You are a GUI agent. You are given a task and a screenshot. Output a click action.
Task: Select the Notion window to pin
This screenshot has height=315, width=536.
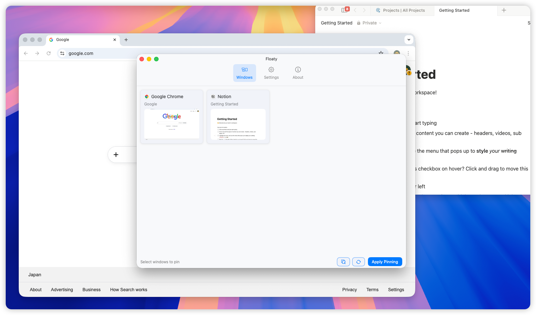(x=238, y=117)
